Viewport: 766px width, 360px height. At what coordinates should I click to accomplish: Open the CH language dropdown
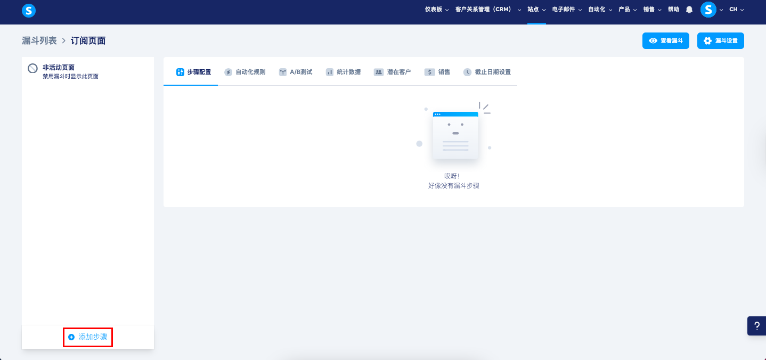pyautogui.click(x=737, y=10)
